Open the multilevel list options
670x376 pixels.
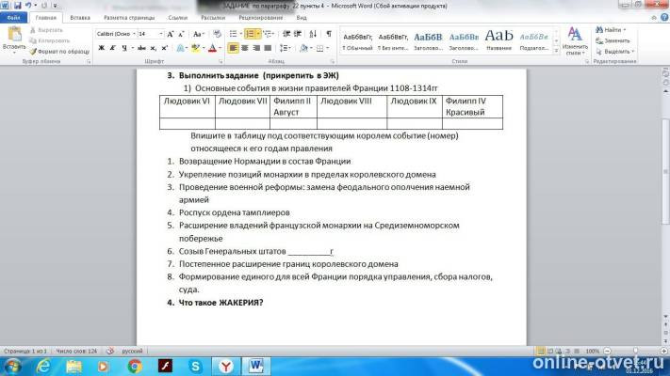[x=269, y=34]
